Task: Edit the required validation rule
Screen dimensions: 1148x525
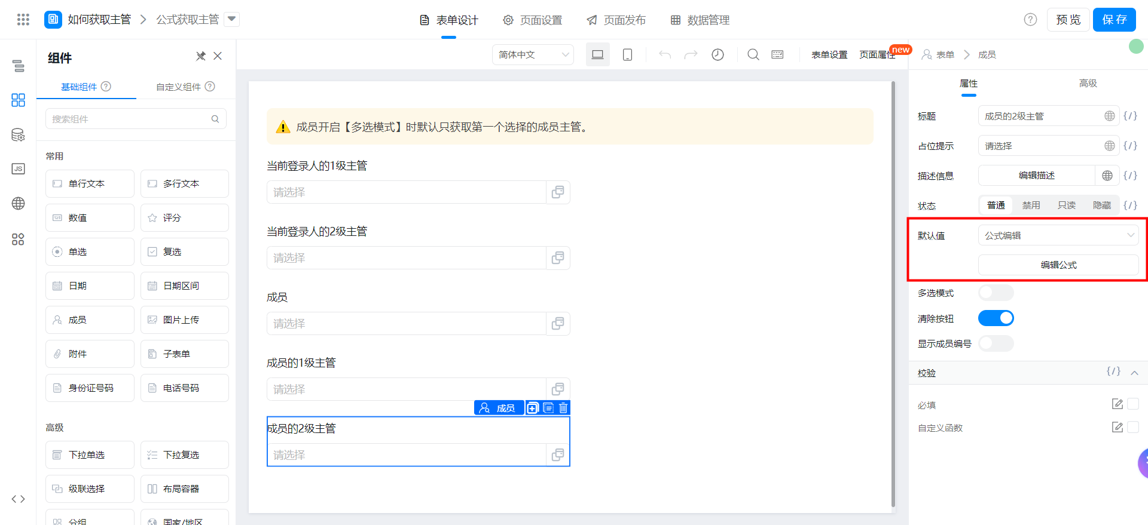Action: click(x=1118, y=404)
